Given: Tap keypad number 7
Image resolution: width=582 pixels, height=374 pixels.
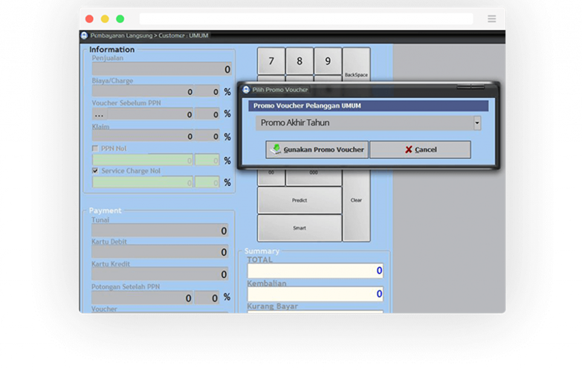Looking at the screenshot, I should (271, 61).
